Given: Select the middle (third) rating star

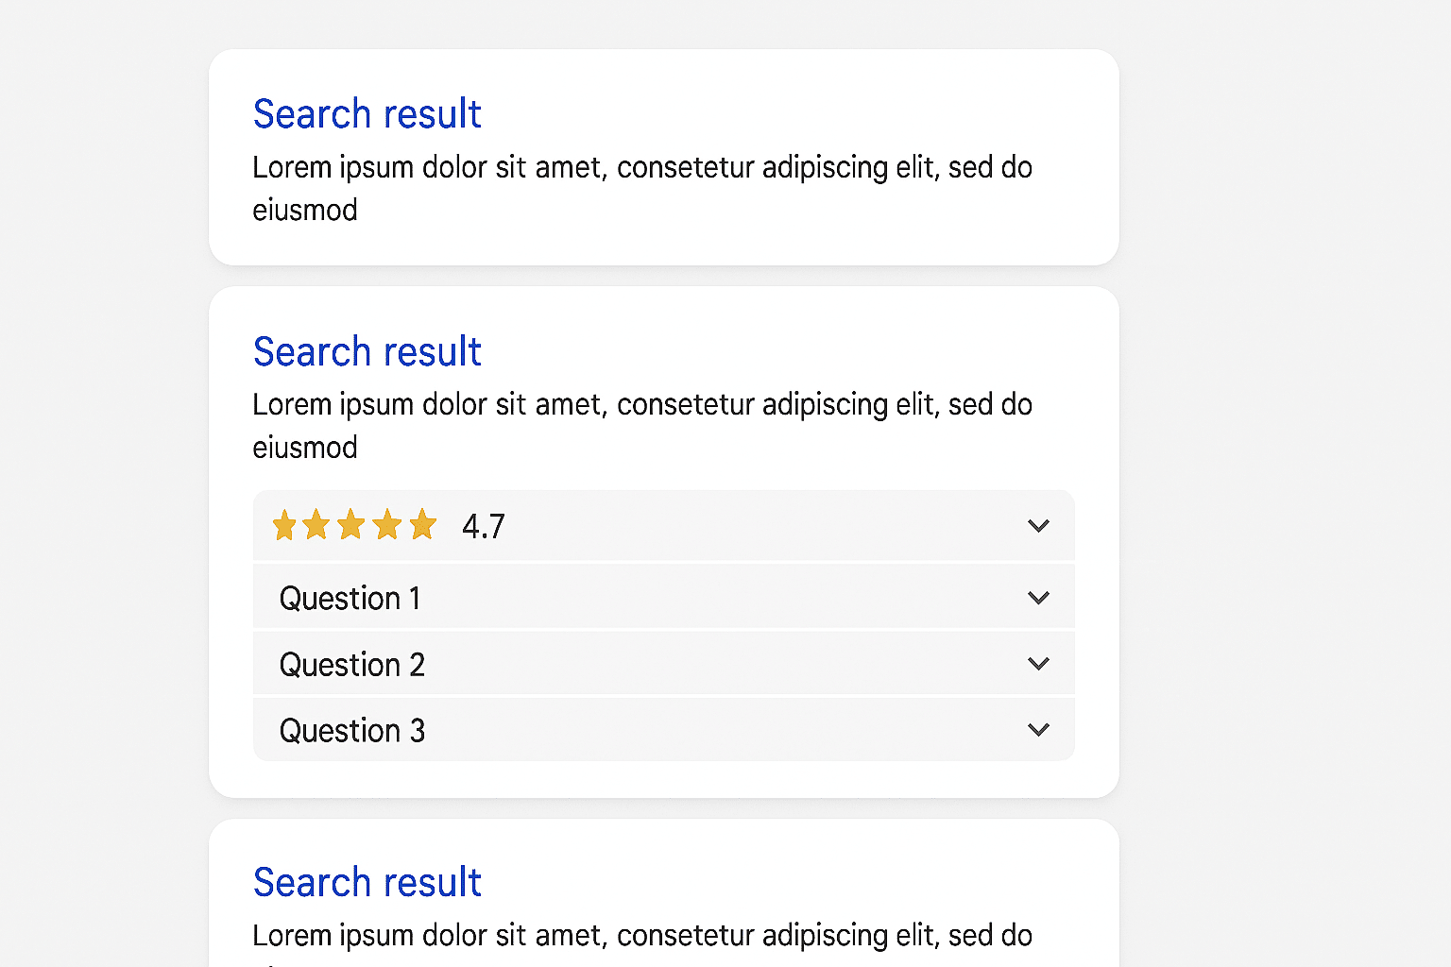Looking at the screenshot, I should 351,525.
